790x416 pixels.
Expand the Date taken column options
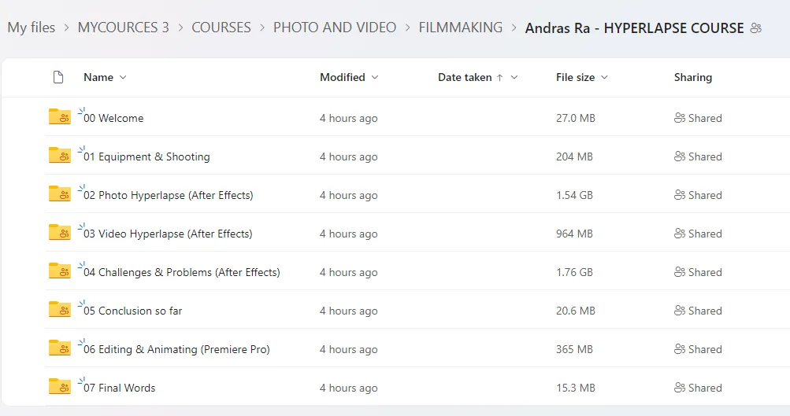[514, 78]
